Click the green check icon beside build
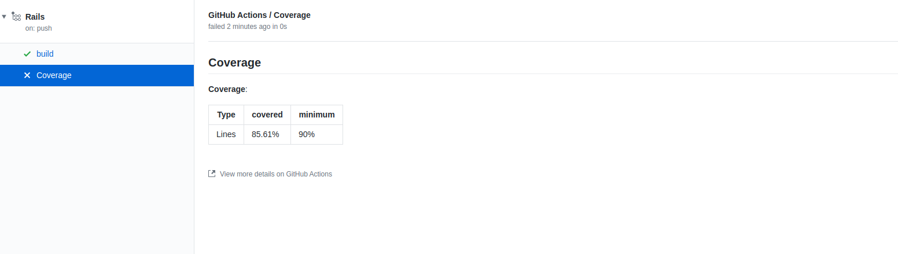This screenshot has height=254, width=898. pyautogui.click(x=27, y=54)
